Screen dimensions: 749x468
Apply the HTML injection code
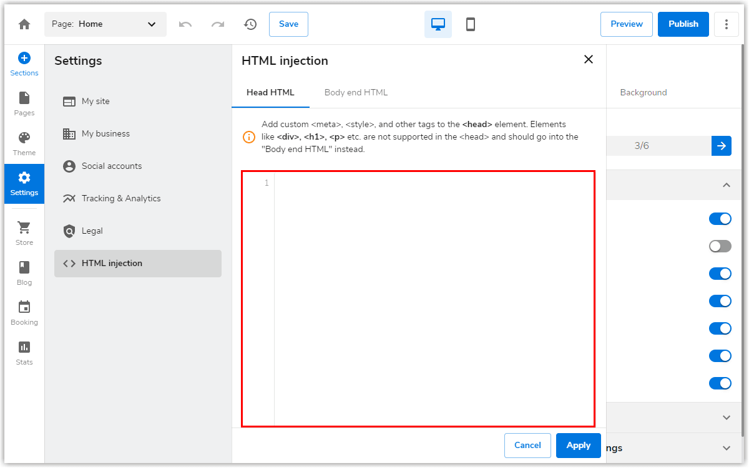[579, 446]
